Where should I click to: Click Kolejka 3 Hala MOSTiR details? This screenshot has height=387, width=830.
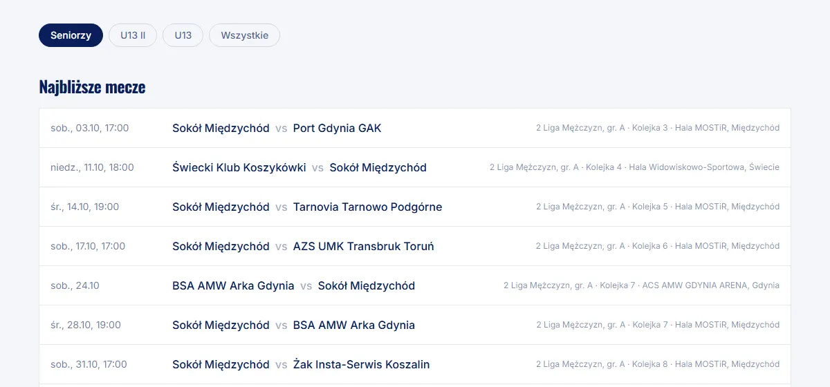coord(658,128)
